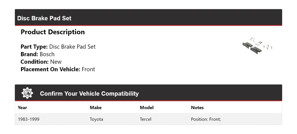Select the Front placement value text
Screen dimensions: 297x134
click(x=88, y=69)
